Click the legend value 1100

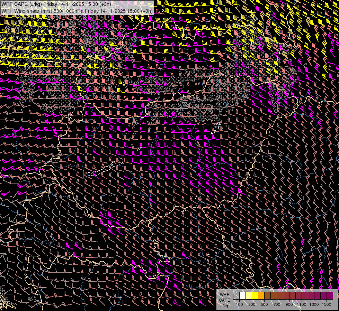(x=301, y=304)
